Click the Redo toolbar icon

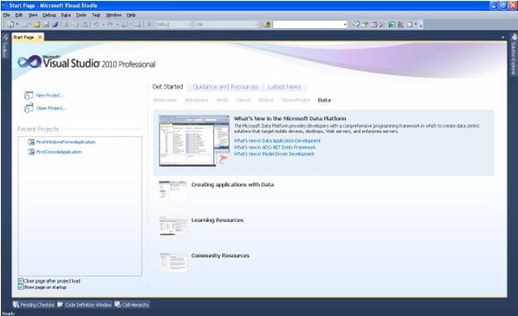110,25
